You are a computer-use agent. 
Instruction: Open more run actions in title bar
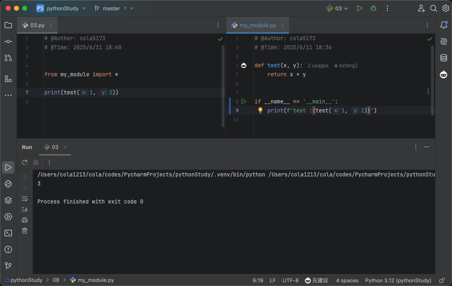tap(387, 8)
